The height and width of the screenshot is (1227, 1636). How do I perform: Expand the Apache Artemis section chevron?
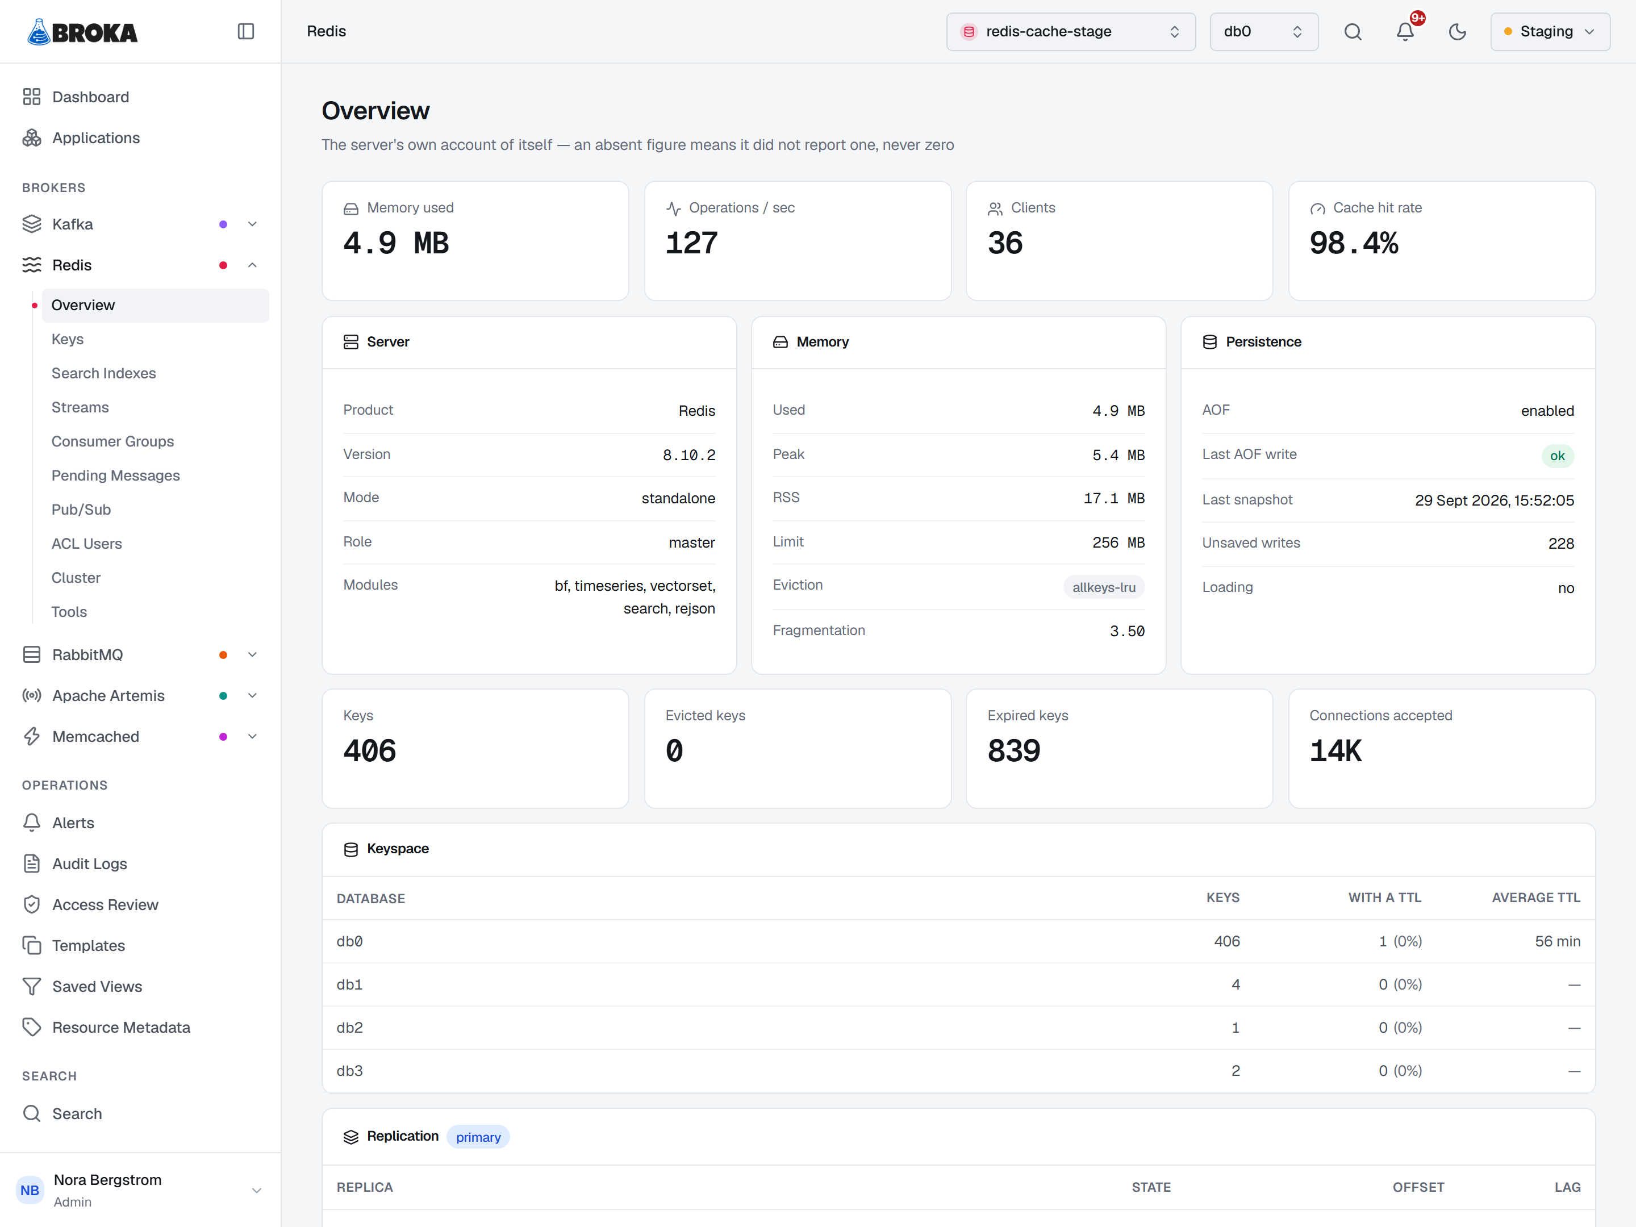252,695
